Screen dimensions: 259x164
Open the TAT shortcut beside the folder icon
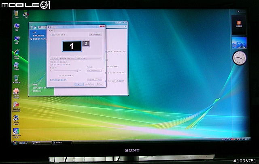26,14
